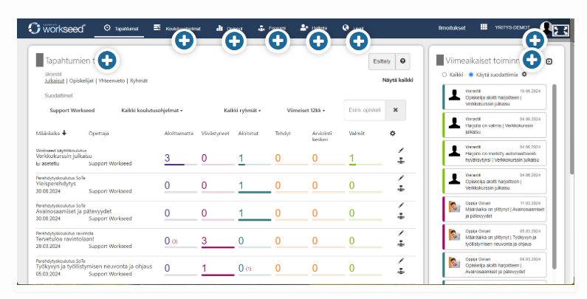Screen dimensions: 587x299
Task: Click the help question mark button
Action: (x=403, y=62)
